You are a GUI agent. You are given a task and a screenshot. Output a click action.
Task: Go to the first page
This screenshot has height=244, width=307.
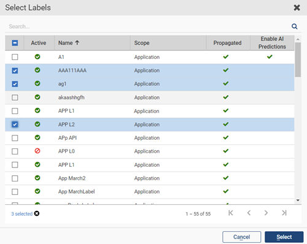(x=231, y=213)
